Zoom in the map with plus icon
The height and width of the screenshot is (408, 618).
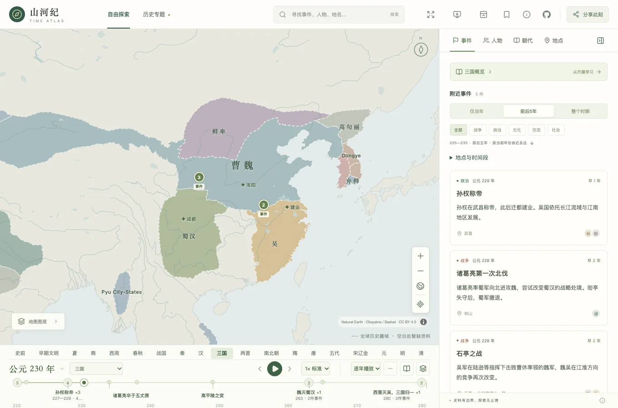(420, 256)
